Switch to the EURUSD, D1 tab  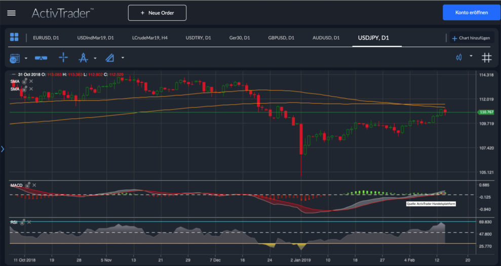[46, 37]
